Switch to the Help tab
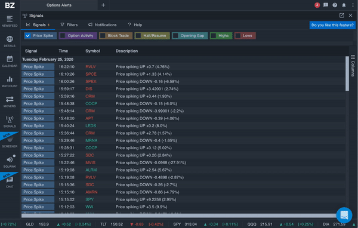358x228 pixels. (x=135, y=24)
